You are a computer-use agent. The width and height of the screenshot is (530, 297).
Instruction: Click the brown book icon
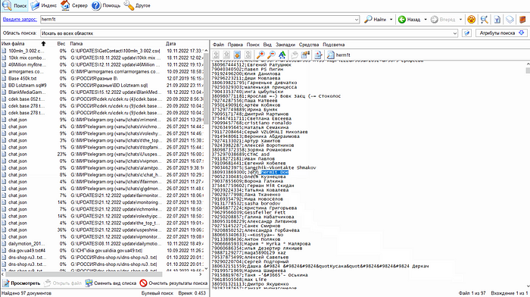click(522, 20)
